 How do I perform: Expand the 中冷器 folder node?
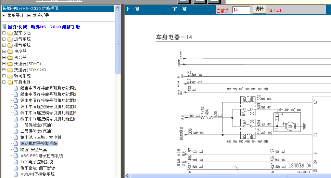[4, 51]
